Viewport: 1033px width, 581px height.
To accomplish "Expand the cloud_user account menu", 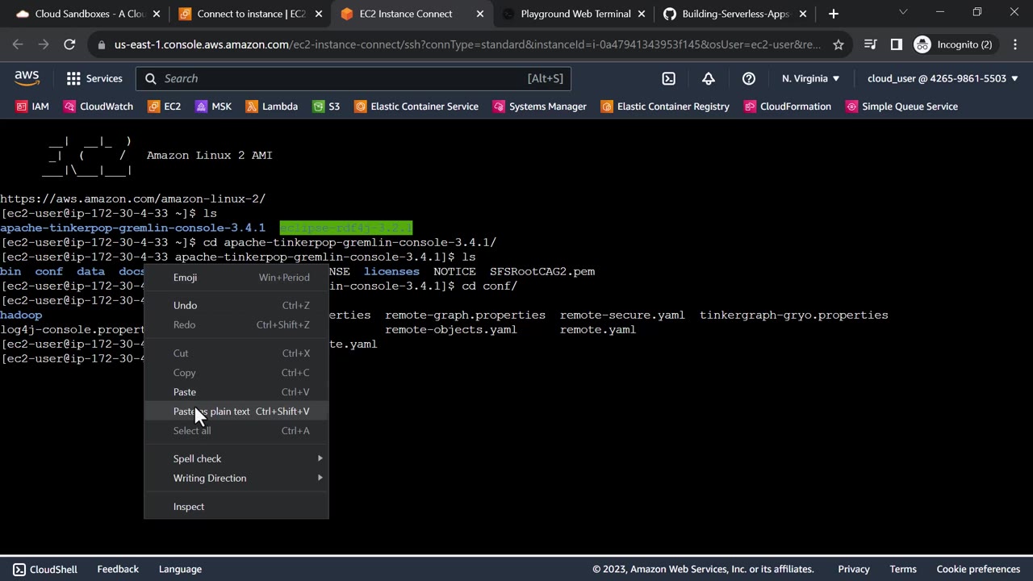I will 942,78.
